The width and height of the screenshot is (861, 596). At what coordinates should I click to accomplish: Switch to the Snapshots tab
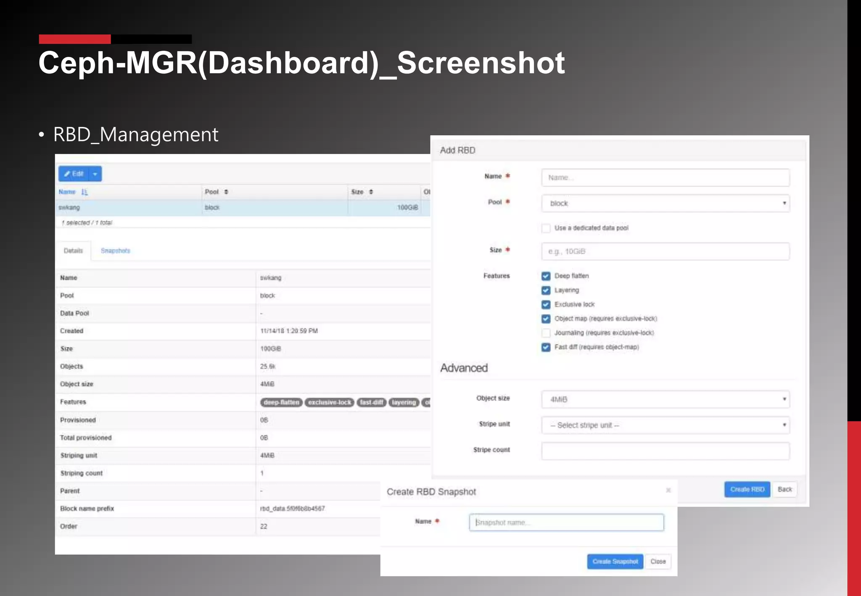click(x=115, y=251)
